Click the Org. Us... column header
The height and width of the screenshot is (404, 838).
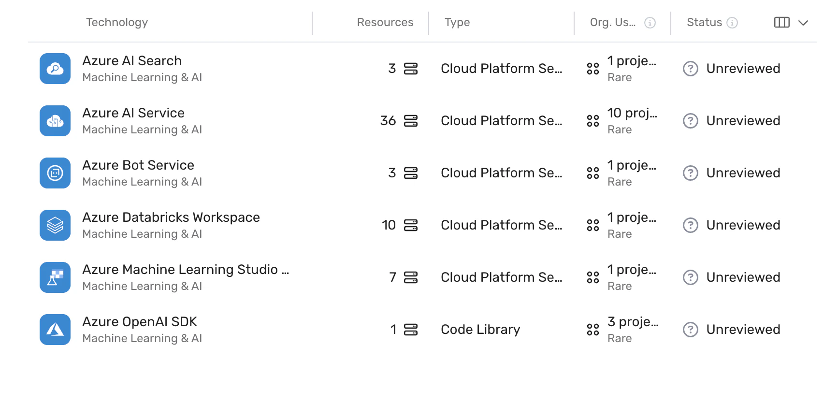[613, 22]
